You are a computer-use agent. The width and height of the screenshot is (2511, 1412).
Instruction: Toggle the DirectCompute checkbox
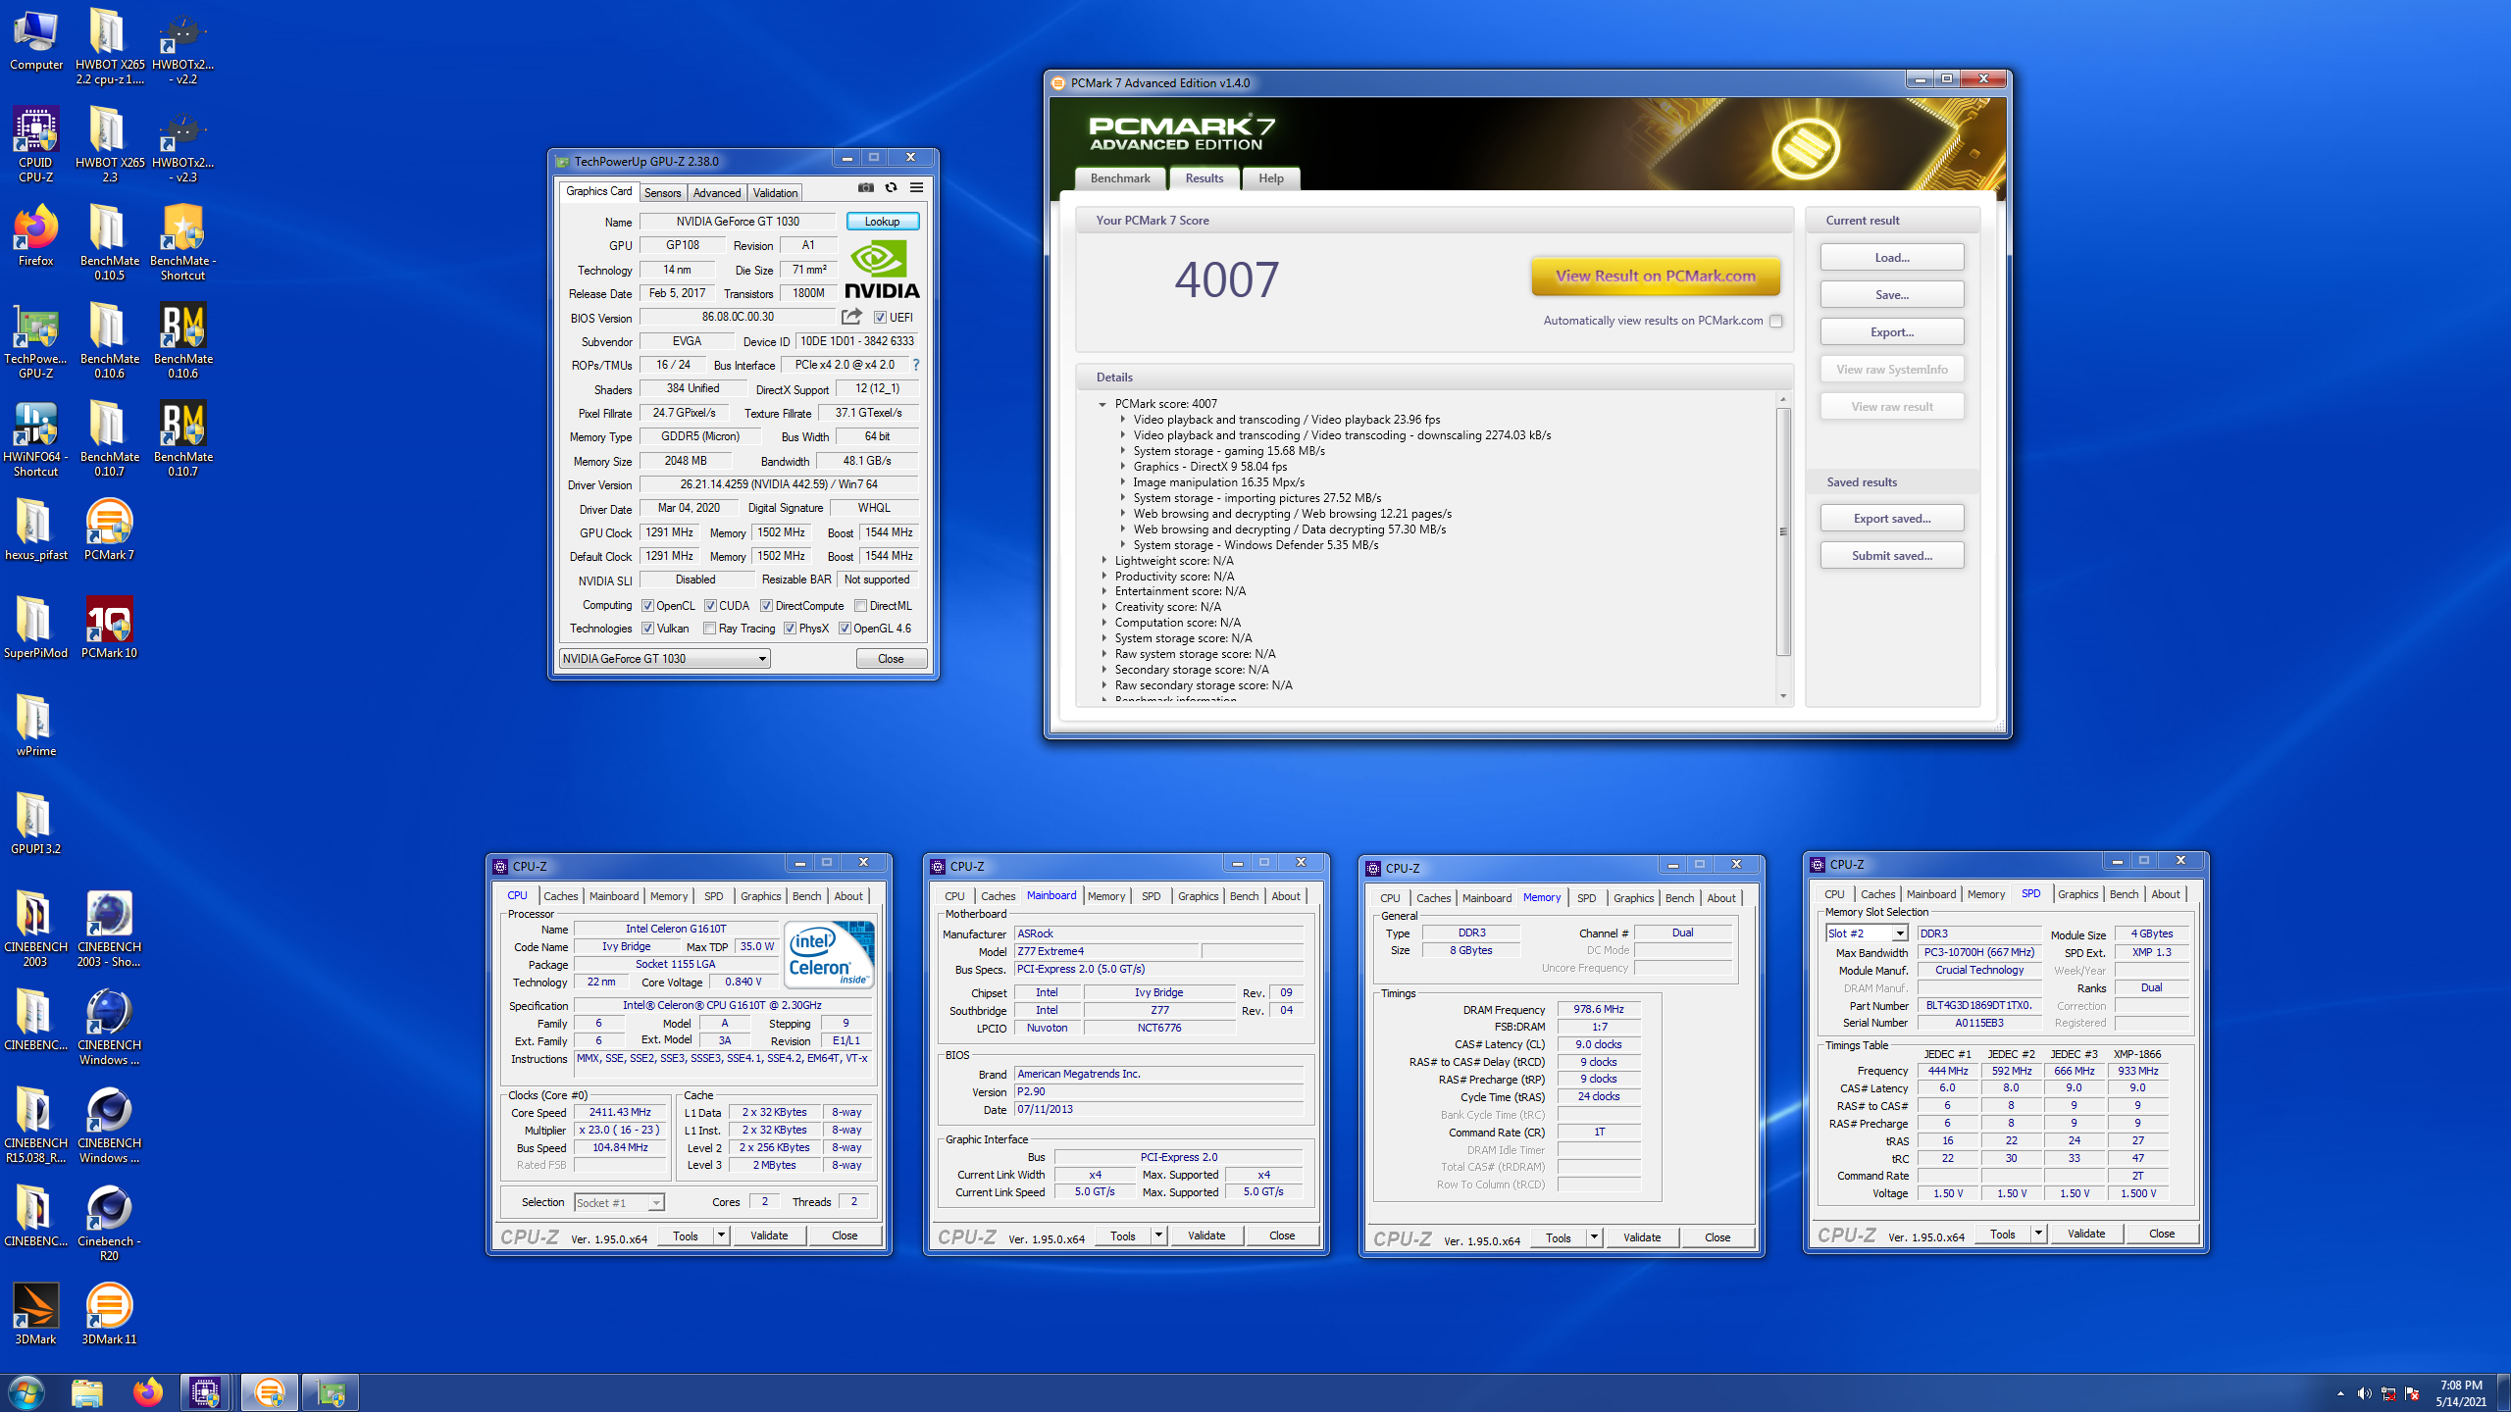767,606
